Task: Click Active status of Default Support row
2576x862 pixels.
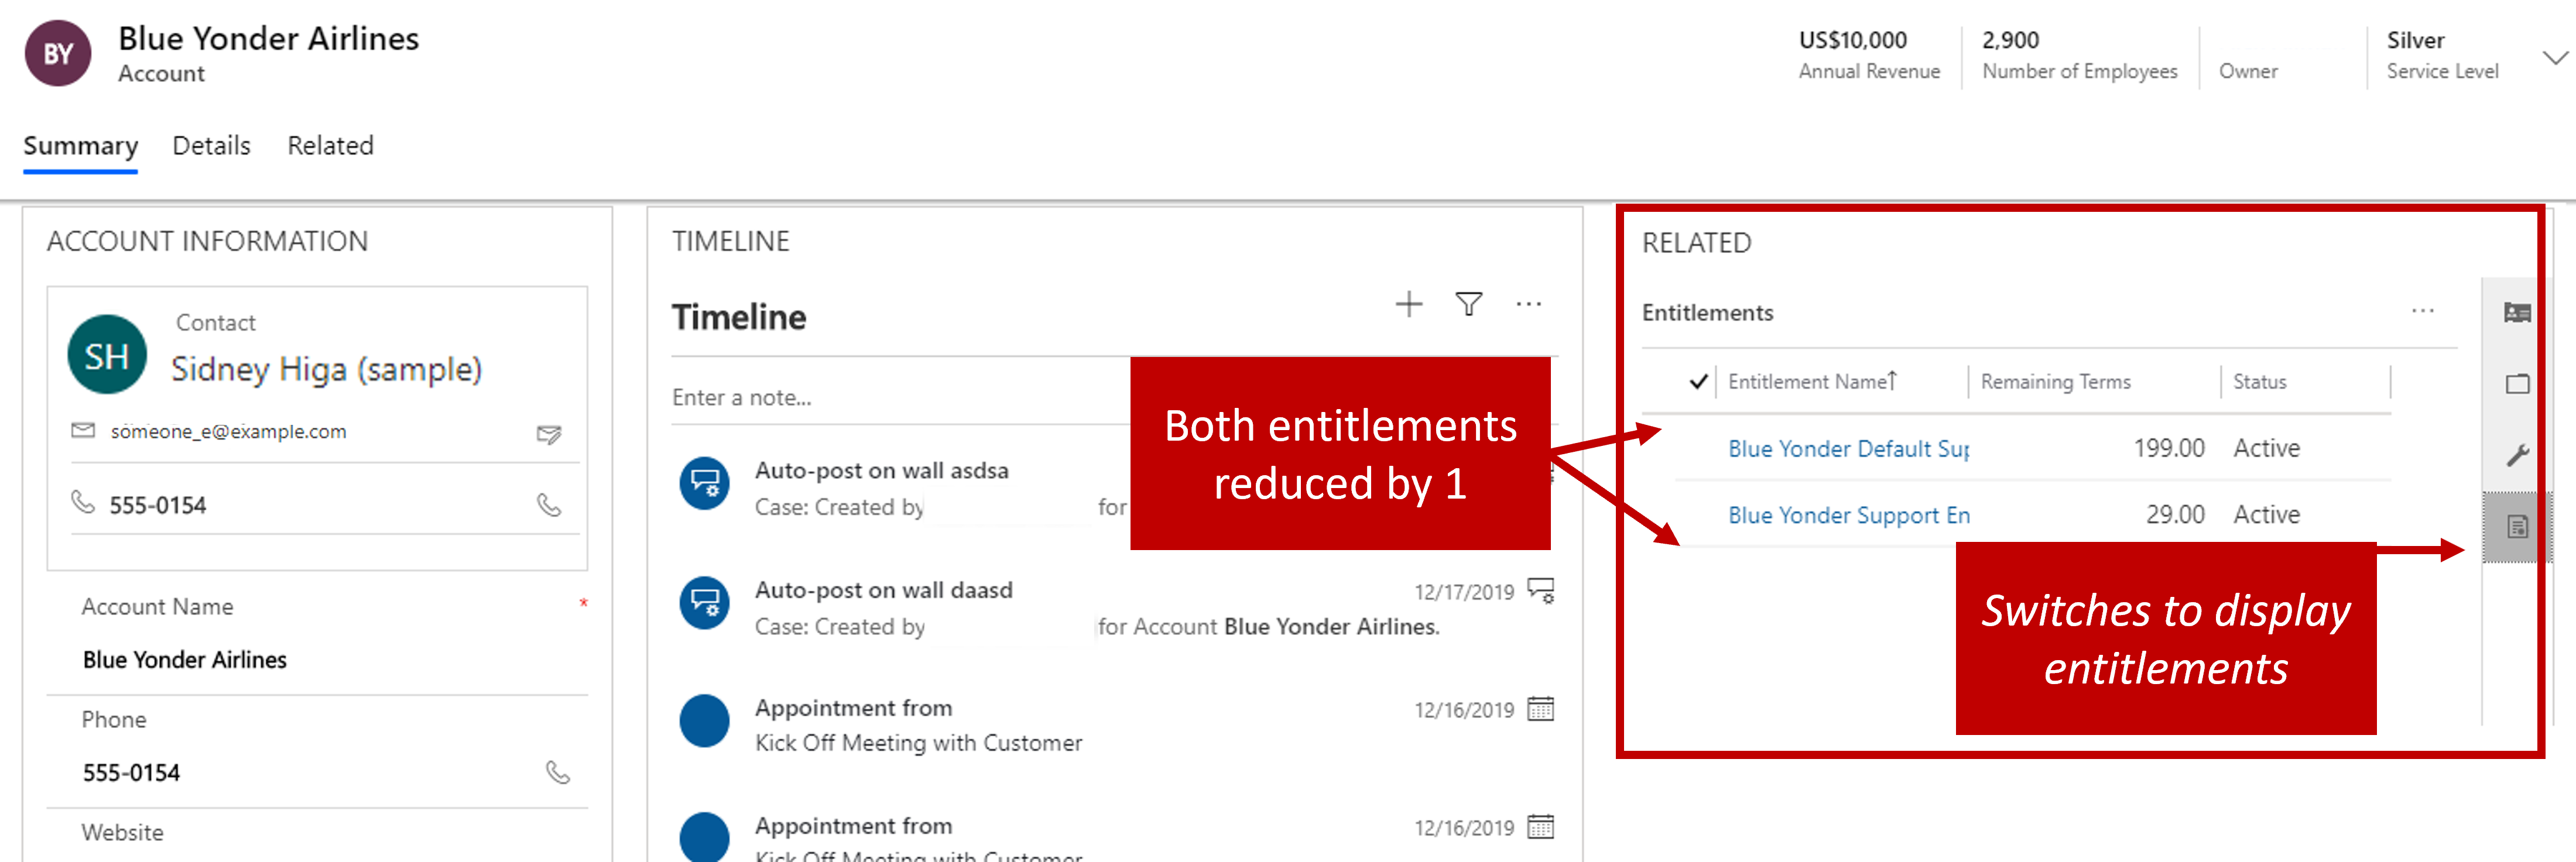Action: 2266,448
